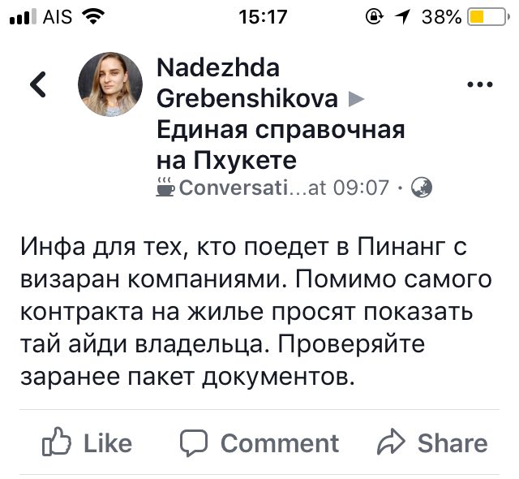Viewport: 519px width, 479px height.
Task: Open the Единая справочная на Пхукете group
Action: click(x=280, y=143)
